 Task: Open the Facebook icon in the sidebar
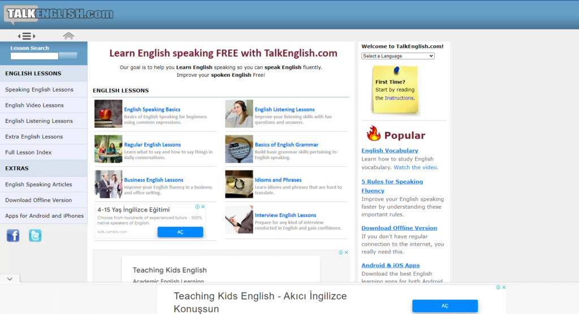tap(13, 235)
